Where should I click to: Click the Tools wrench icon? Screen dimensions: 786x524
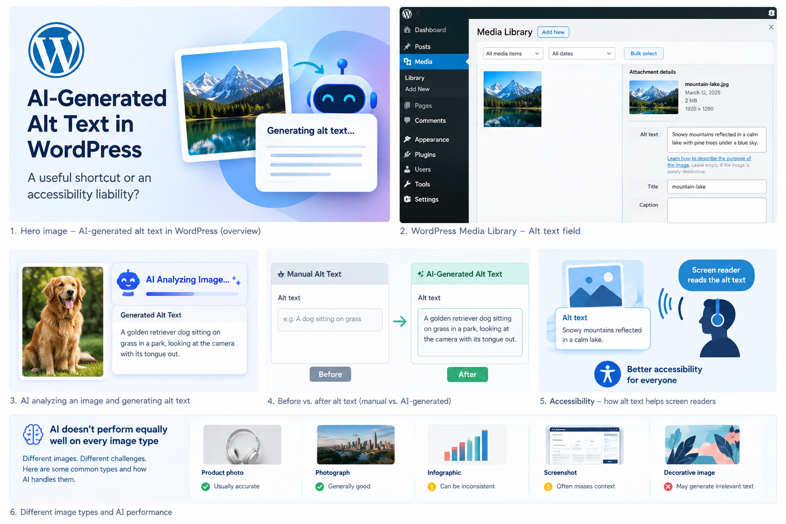407,184
